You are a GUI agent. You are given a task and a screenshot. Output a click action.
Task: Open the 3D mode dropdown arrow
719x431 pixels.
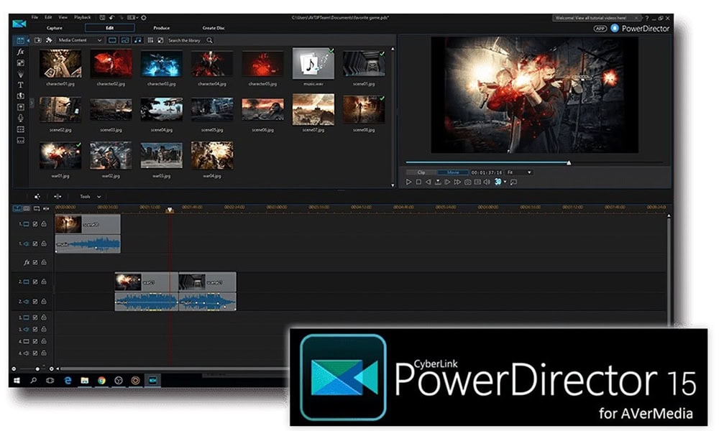click(x=505, y=182)
